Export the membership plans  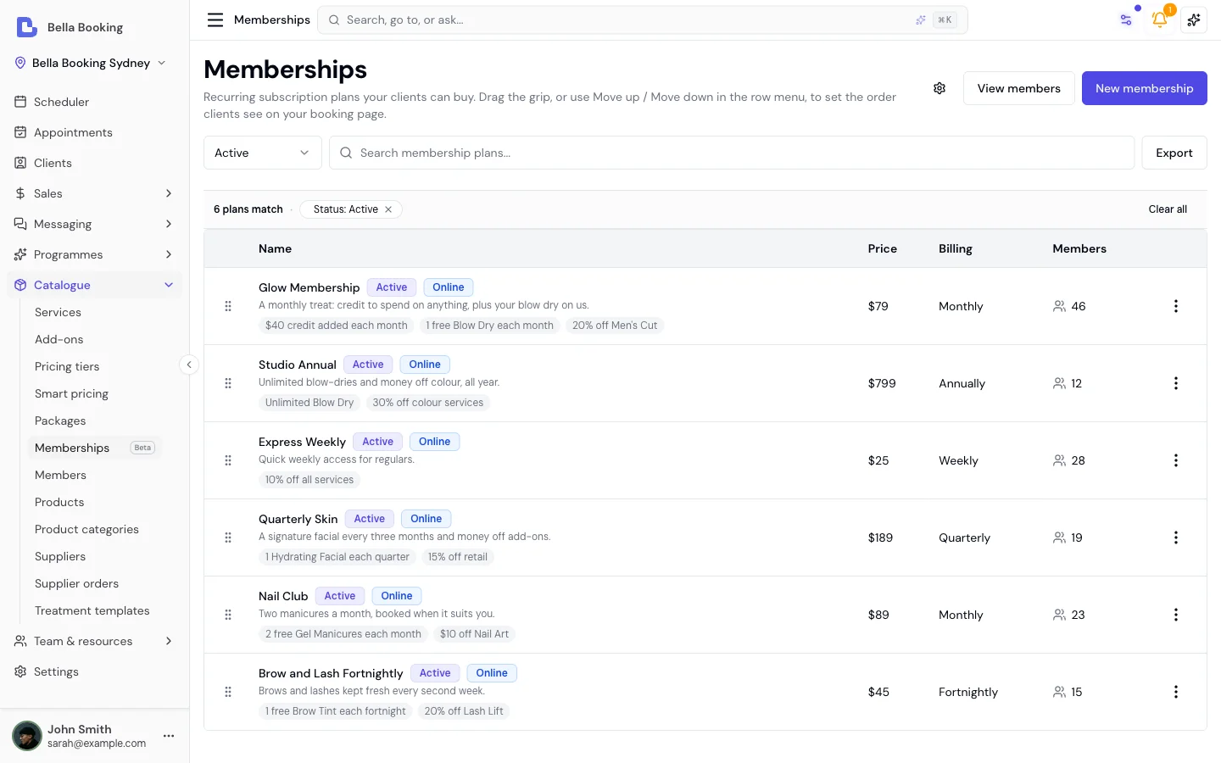point(1174,153)
